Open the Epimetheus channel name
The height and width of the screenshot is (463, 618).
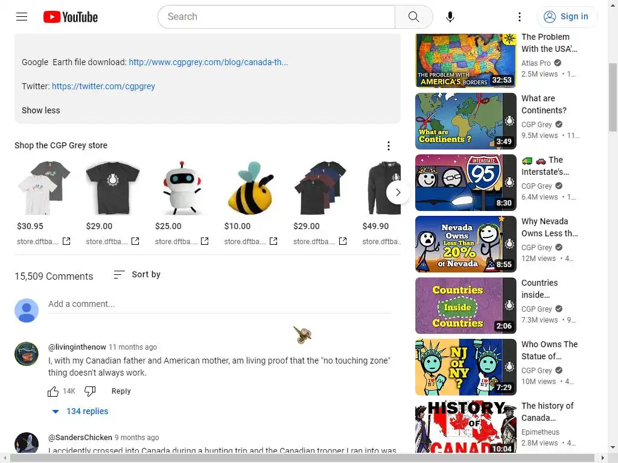point(540,432)
